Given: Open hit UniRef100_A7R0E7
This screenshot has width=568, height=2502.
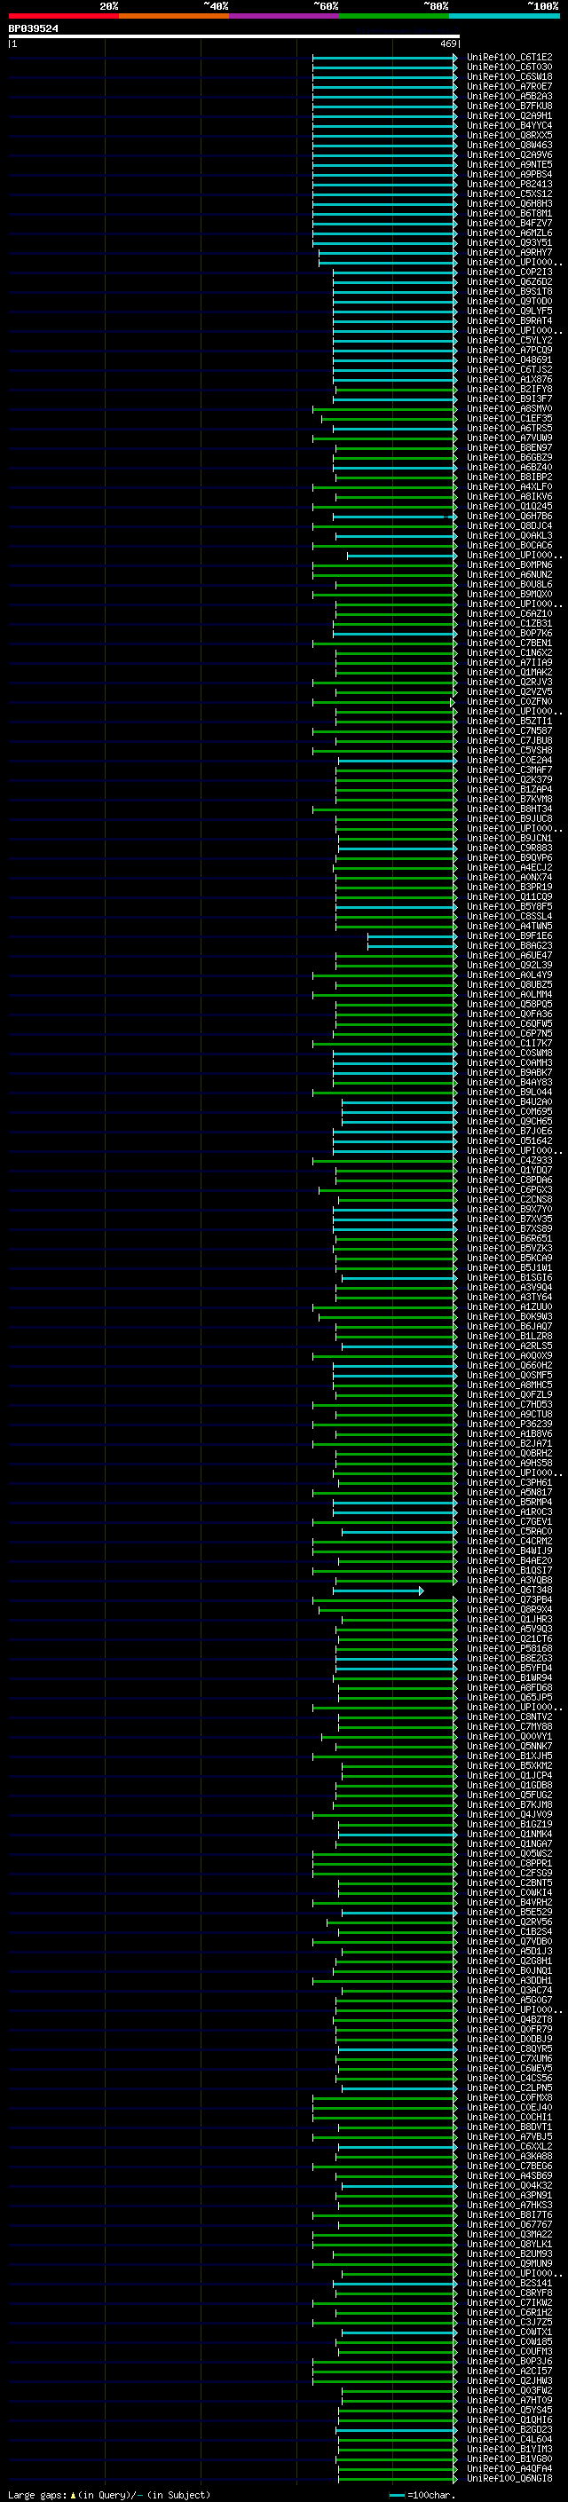Looking at the screenshot, I should click(x=509, y=86).
